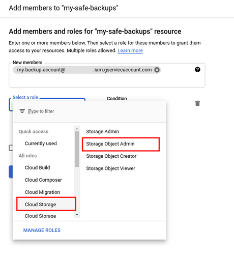Choose the Storage Object Admin role
Screen dimensions: 234x258
(x=121, y=144)
